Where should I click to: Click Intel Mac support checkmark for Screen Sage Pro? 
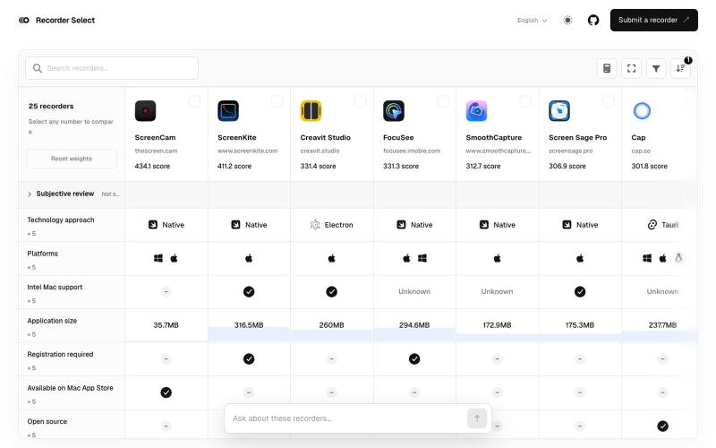coord(580,292)
